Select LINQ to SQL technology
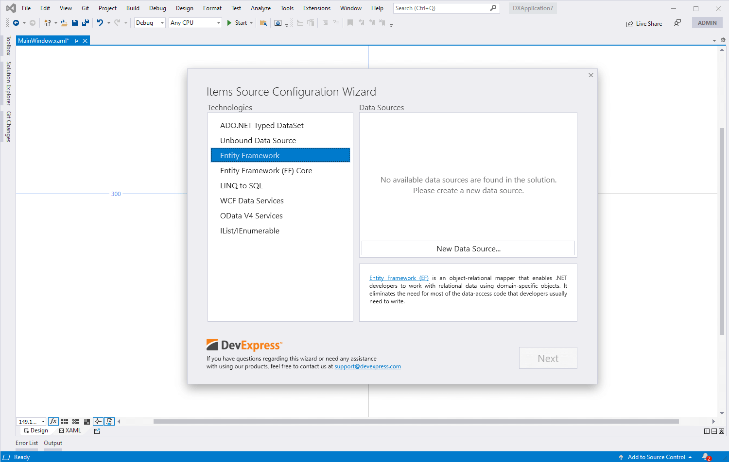 (x=242, y=186)
